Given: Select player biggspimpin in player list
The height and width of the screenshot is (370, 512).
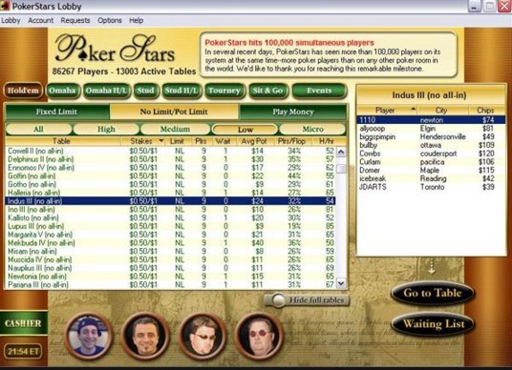Looking at the screenshot, I should [431, 136].
